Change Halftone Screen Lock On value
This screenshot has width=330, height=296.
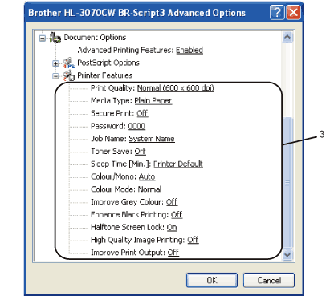click(x=172, y=227)
